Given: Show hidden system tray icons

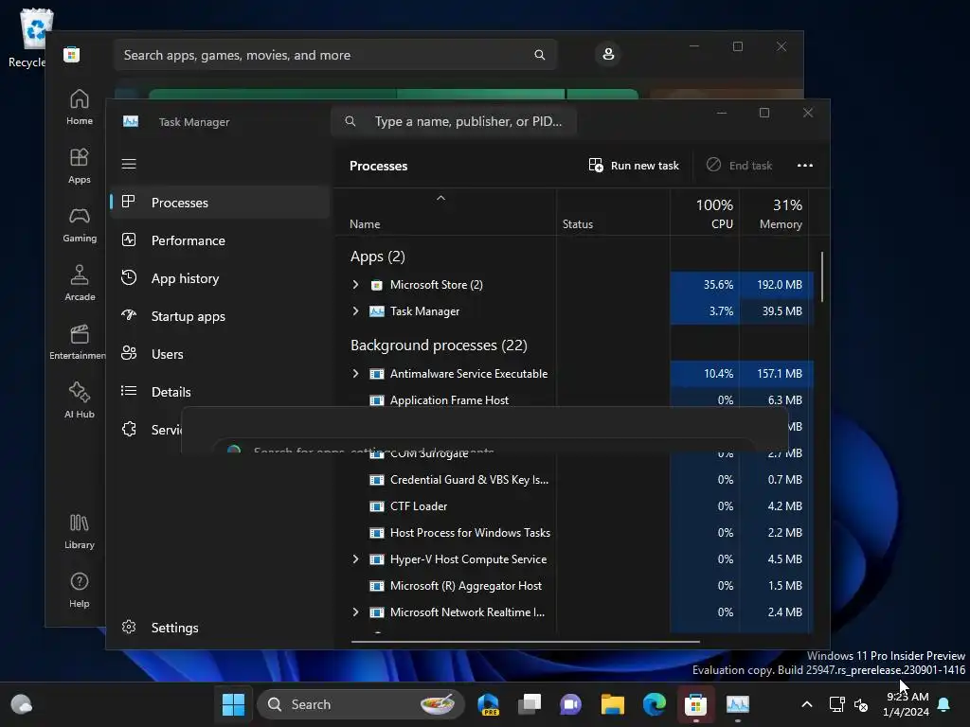Looking at the screenshot, I should [x=807, y=704].
